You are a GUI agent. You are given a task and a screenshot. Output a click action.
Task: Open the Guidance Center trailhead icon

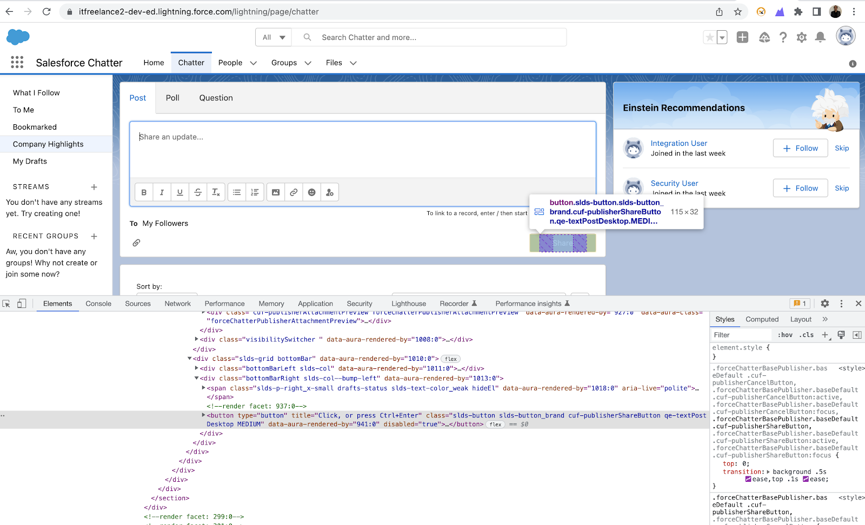point(764,37)
